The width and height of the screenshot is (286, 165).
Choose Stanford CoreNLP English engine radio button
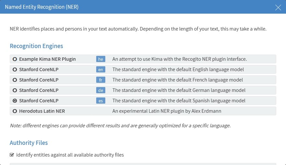click(x=15, y=70)
